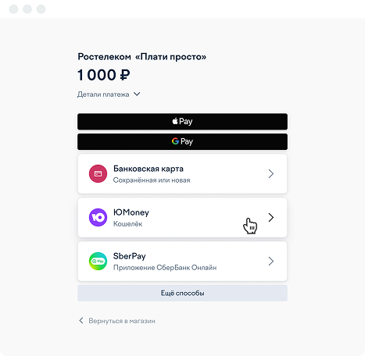Show more methods via Ещё способы
Image resolution: width=365 pixels, height=356 pixels.
(182, 293)
